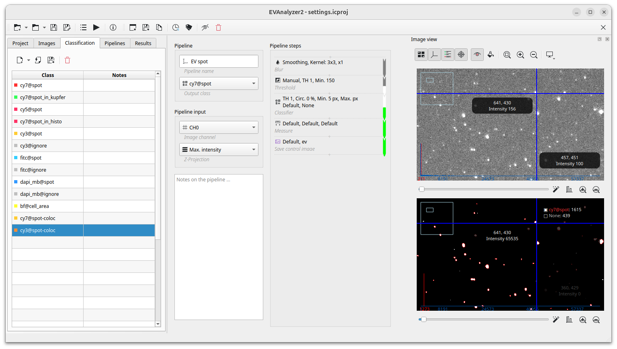Image resolution: width=617 pixels, height=349 pixels.
Task: Toggle the disable pipeline crossed-eye icon
Action: click(x=205, y=27)
